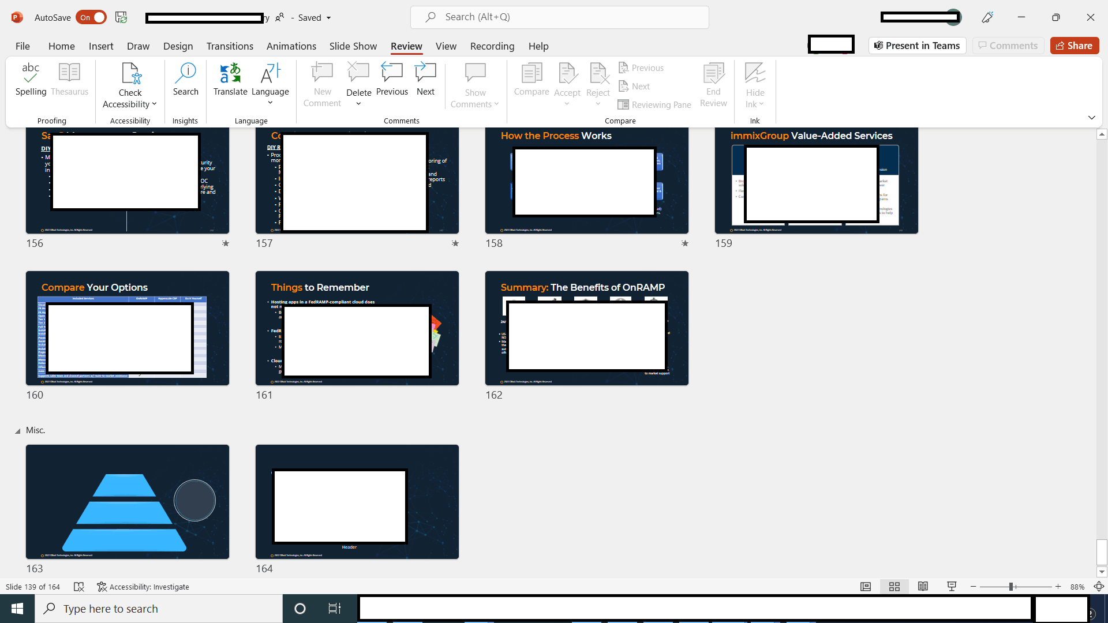Click the Search (Alt+Q) box
This screenshot has width=1108, height=623.
pyautogui.click(x=559, y=17)
